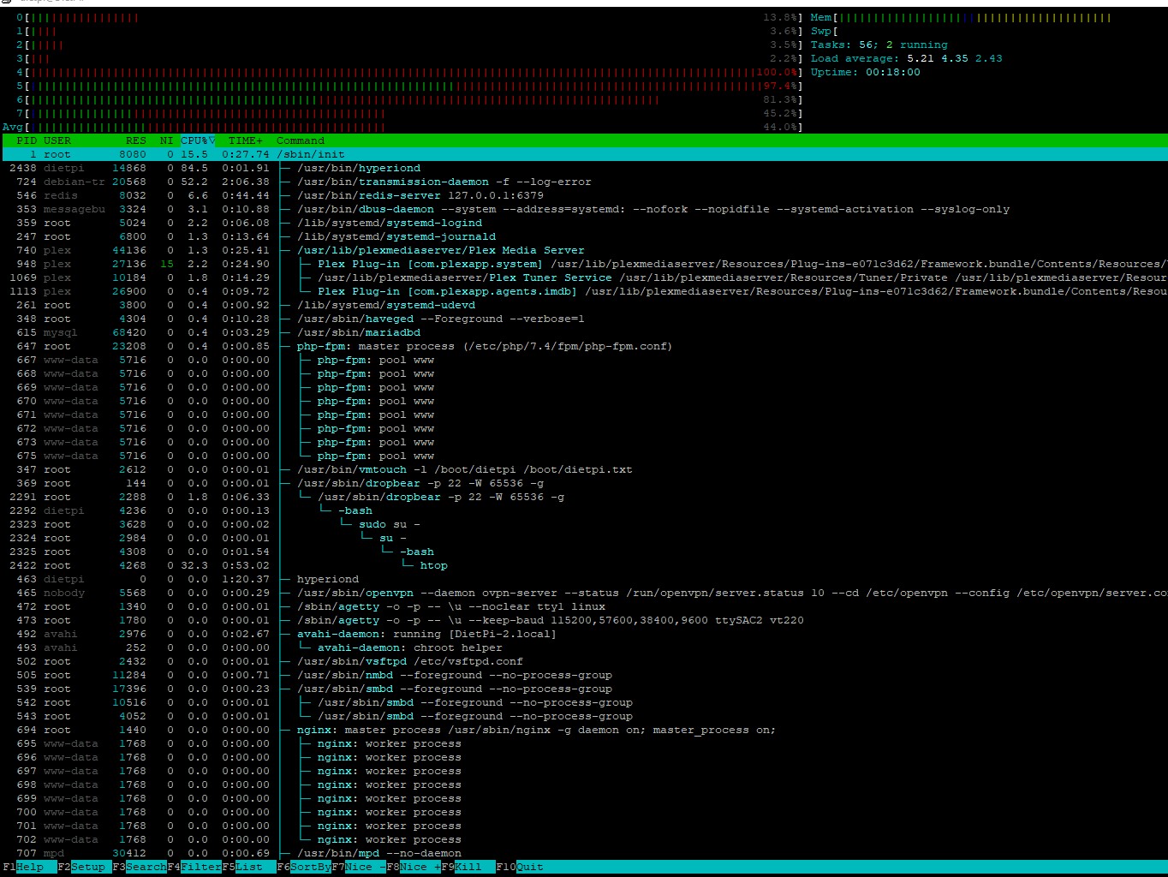Select the haveged process row

[584, 319]
